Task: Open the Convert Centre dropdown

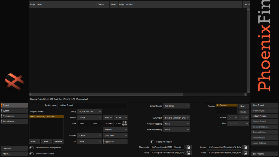Action: click(x=89, y=136)
